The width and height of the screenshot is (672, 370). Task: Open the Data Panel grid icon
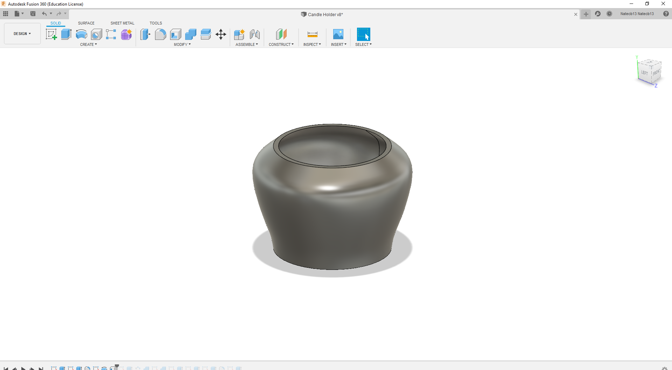coord(6,14)
